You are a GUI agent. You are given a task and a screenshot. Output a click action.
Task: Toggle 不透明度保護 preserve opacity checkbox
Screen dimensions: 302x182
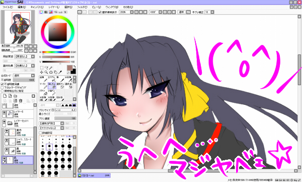pos(3,84)
